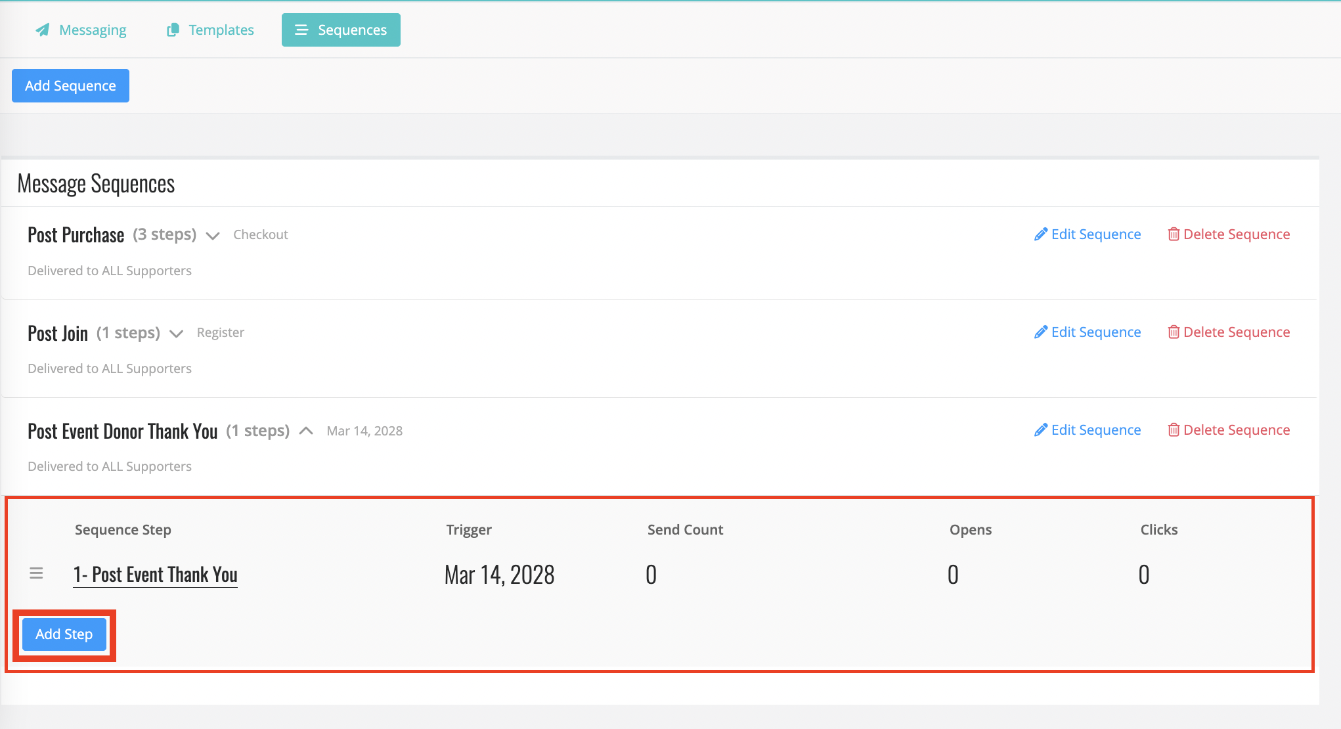Click the Post Join sequence title
1341x729 pixels.
click(58, 333)
